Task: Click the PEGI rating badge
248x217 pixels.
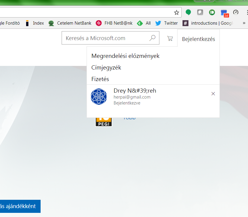Action: 104,122
